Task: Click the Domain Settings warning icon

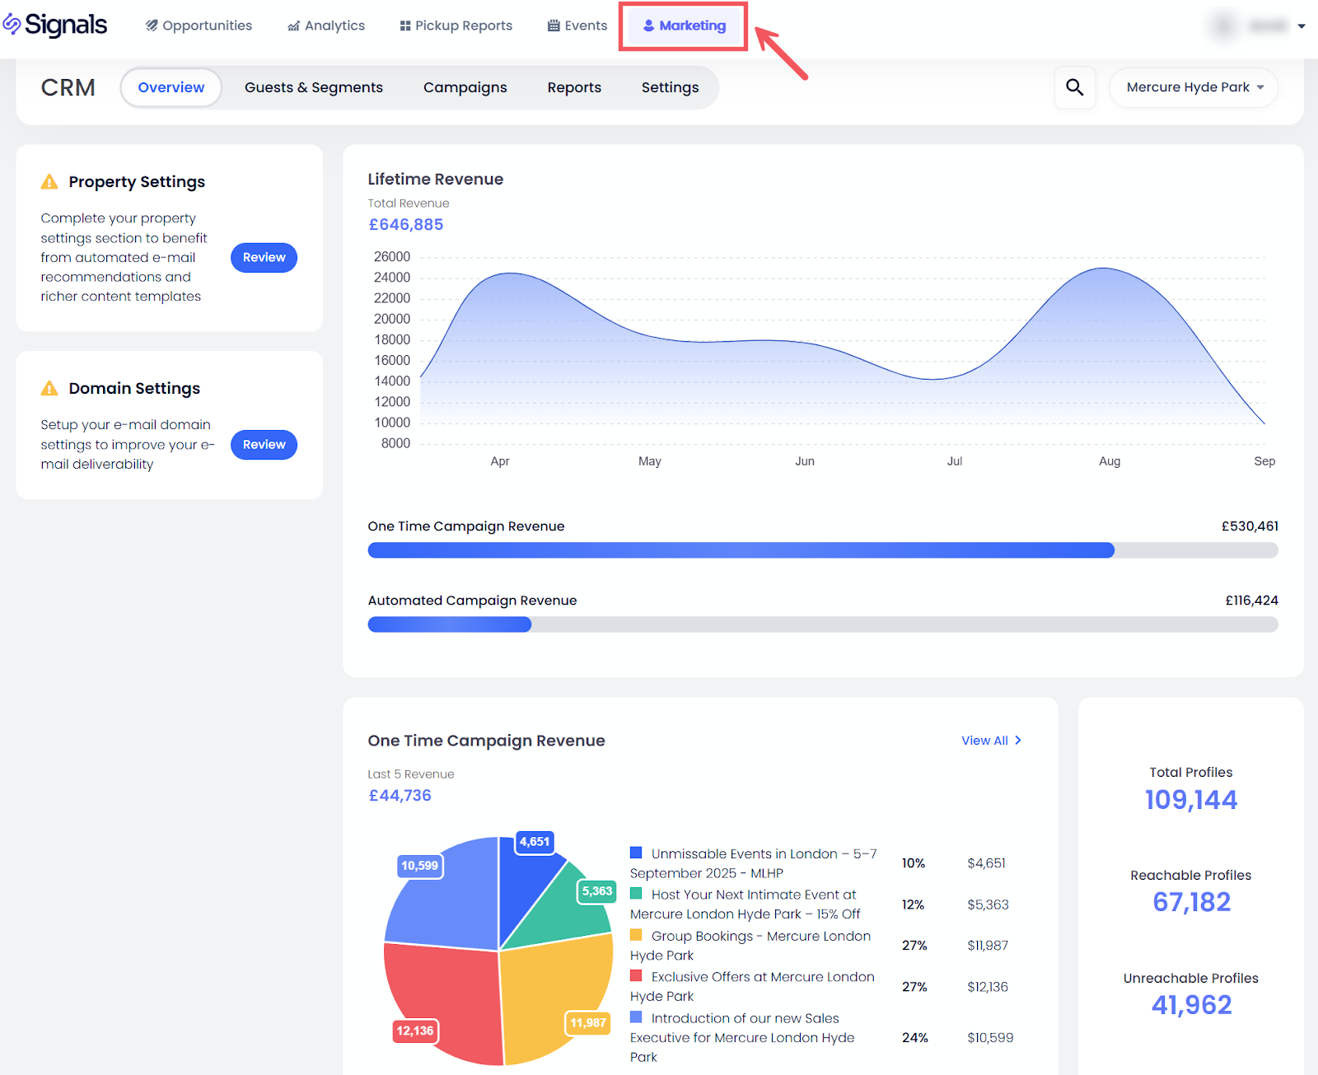Action: [49, 388]
